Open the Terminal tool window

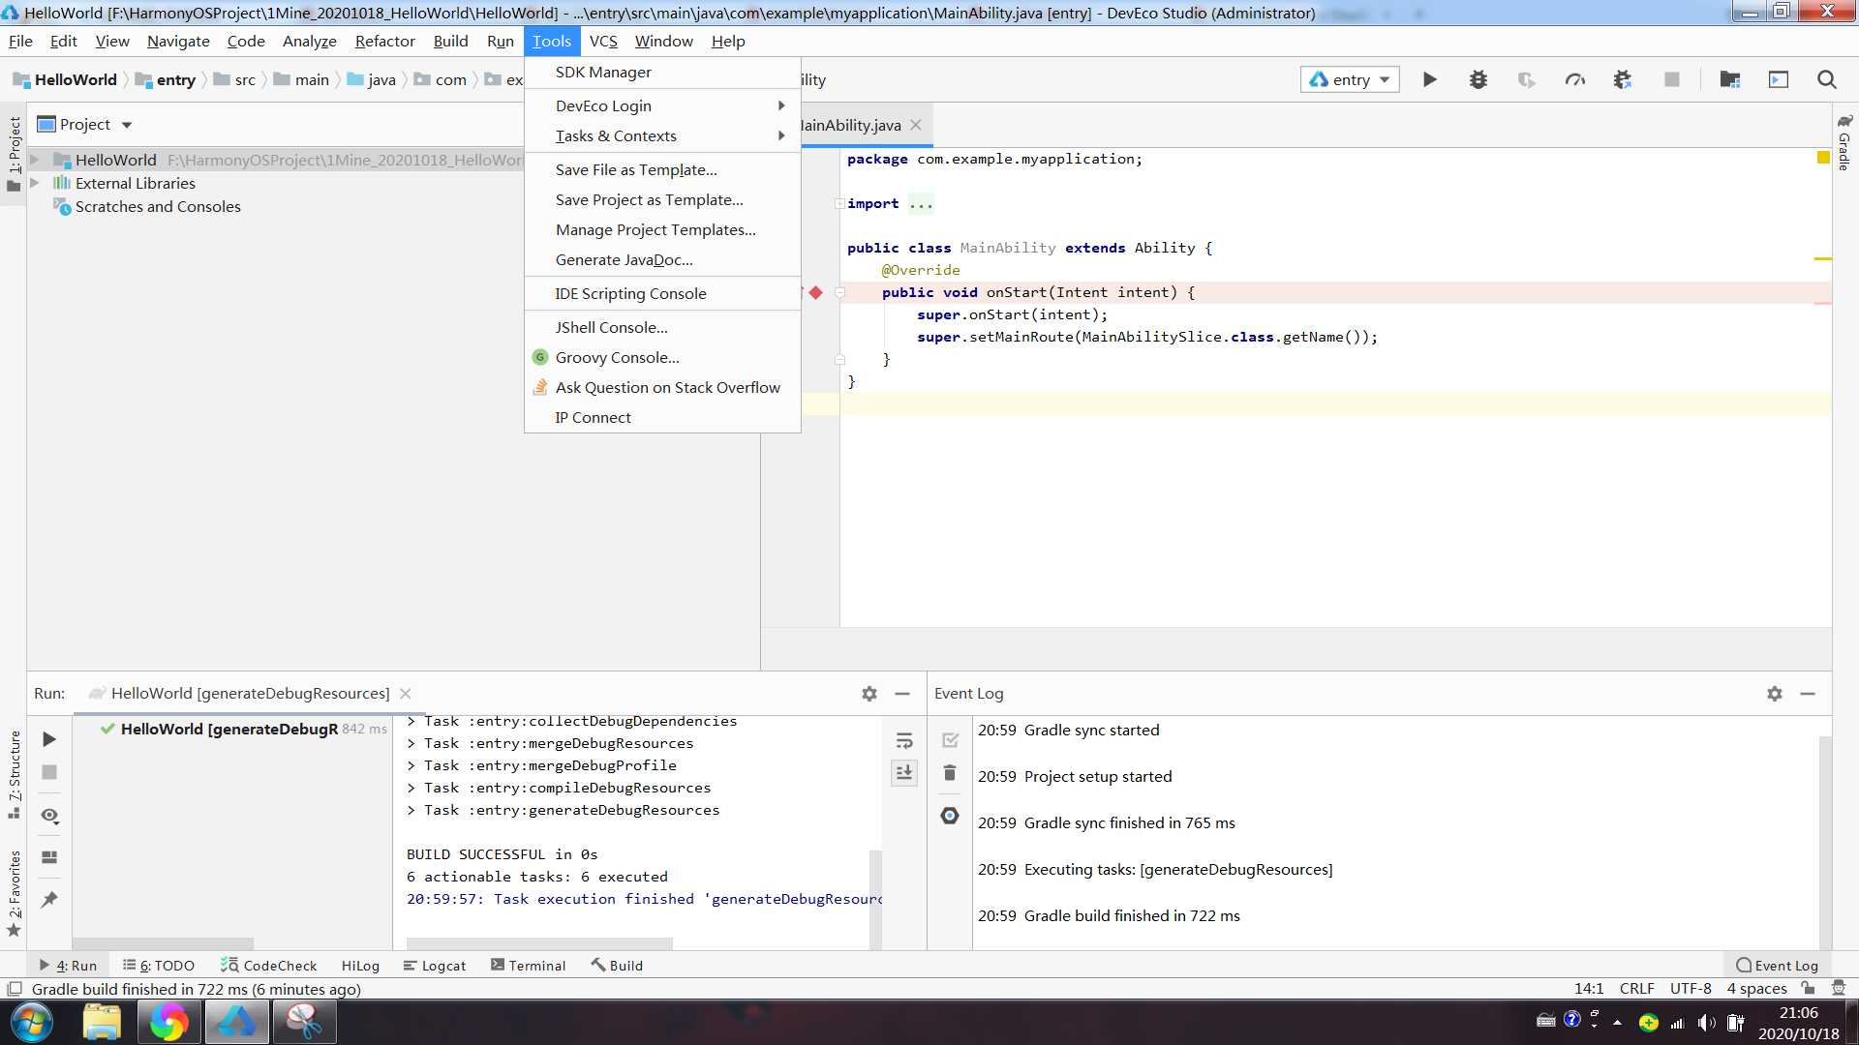(528, 966)
